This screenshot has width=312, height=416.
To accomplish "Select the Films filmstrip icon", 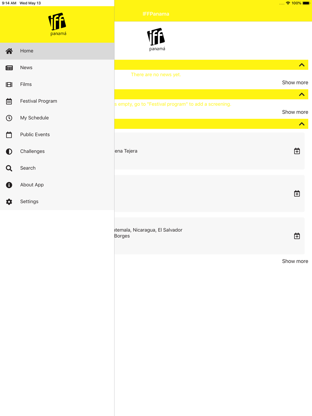I will pos(9,85).
